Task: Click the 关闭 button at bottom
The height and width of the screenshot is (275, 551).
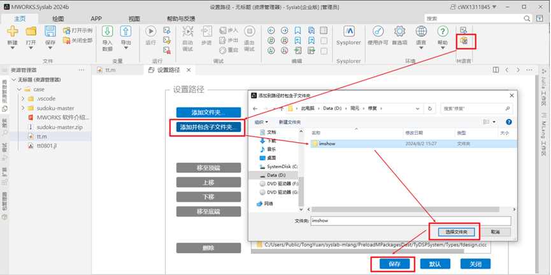Action: click(x=475, y=264)
